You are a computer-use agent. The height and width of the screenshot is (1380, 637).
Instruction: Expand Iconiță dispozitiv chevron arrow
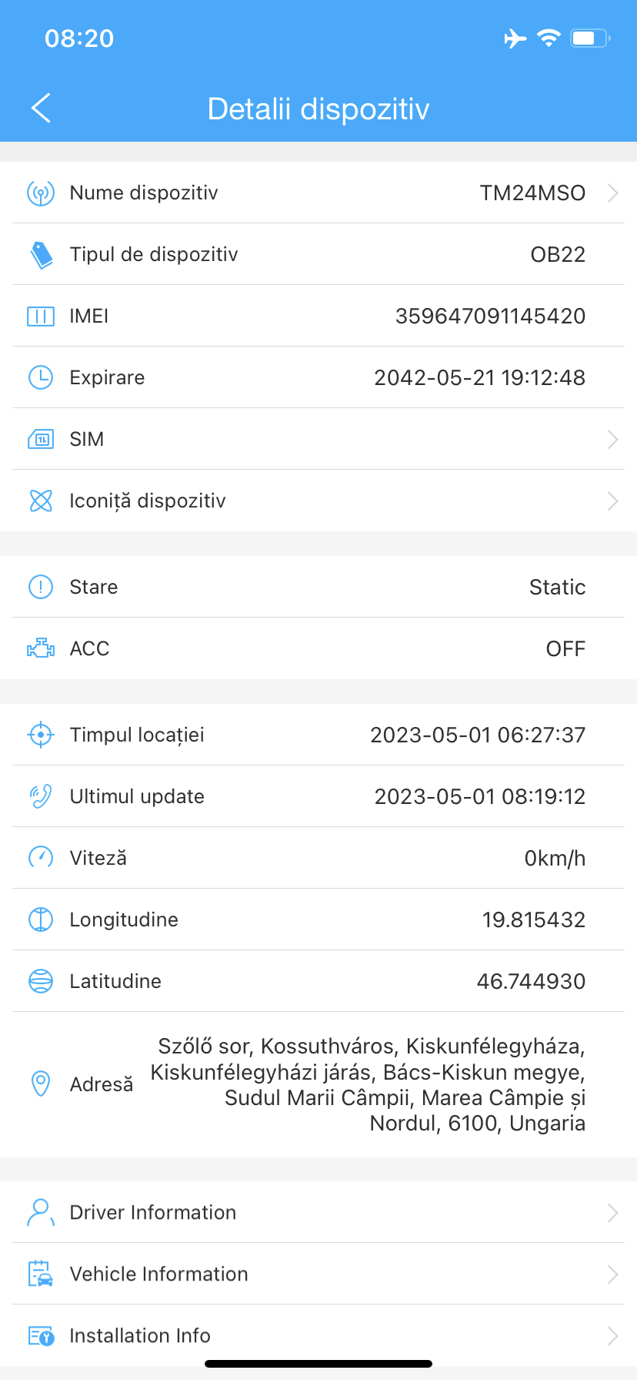click(x=612, y=501)
